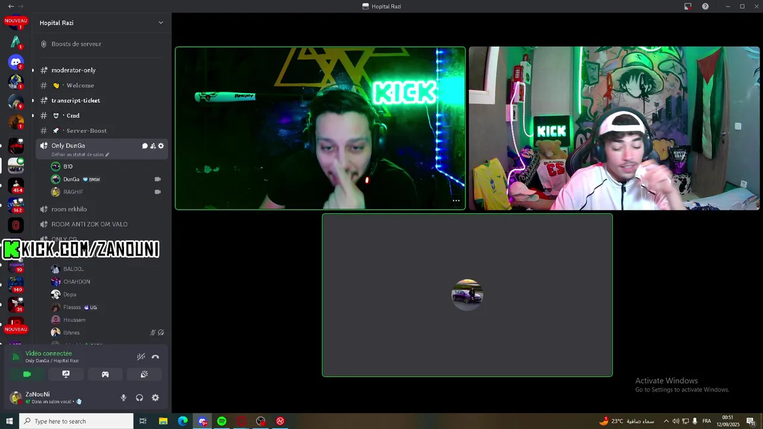Open the server icon with badge 454

[x=15, y=186]
